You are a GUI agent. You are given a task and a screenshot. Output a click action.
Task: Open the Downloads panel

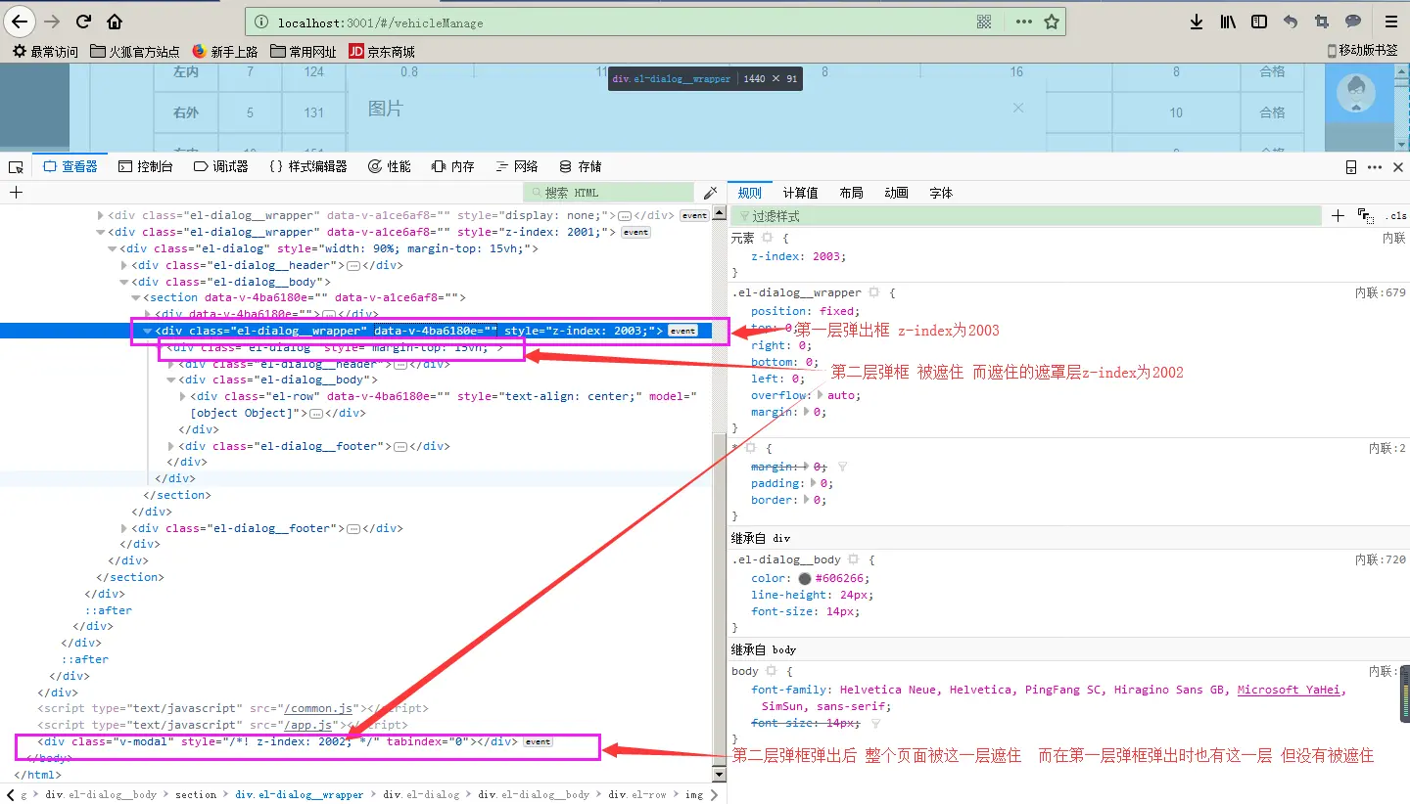(x=1197, y=22)
